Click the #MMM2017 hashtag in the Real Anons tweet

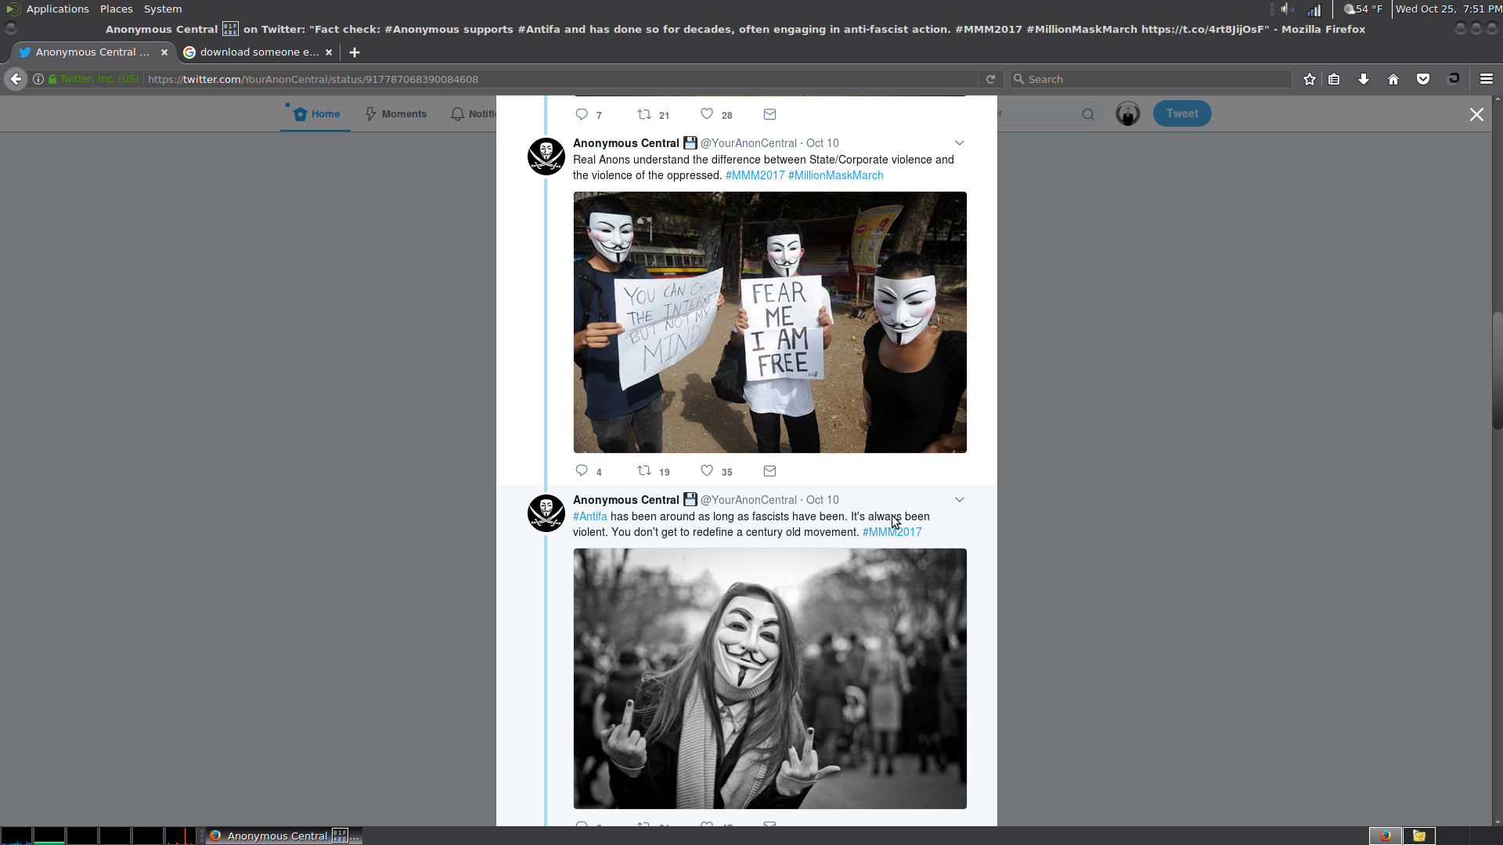tap(755, 175)
